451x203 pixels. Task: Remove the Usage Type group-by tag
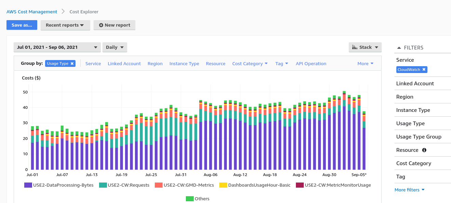71,63
